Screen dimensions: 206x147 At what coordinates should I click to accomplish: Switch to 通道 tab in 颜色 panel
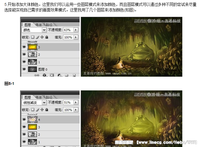[38, 25]
